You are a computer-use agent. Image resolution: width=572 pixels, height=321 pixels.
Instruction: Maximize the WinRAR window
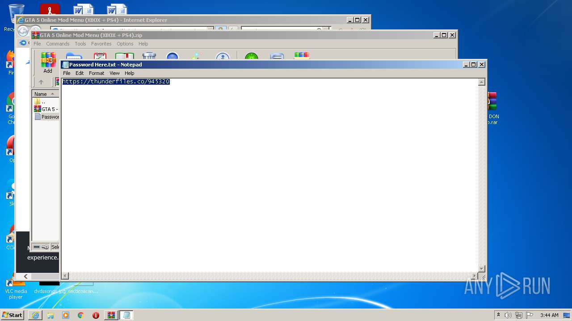pos(444,35)
